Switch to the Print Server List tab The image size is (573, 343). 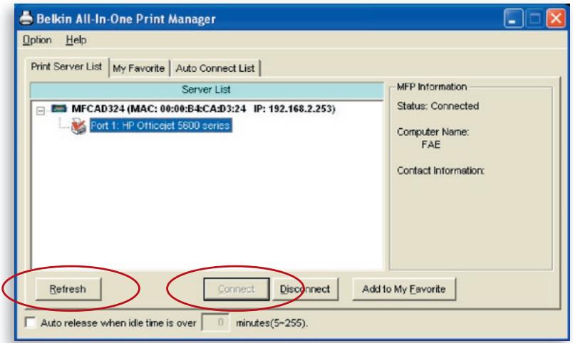[66, 66]
